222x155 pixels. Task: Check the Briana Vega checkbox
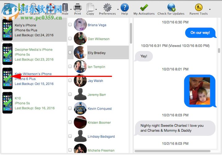[70, 25]
